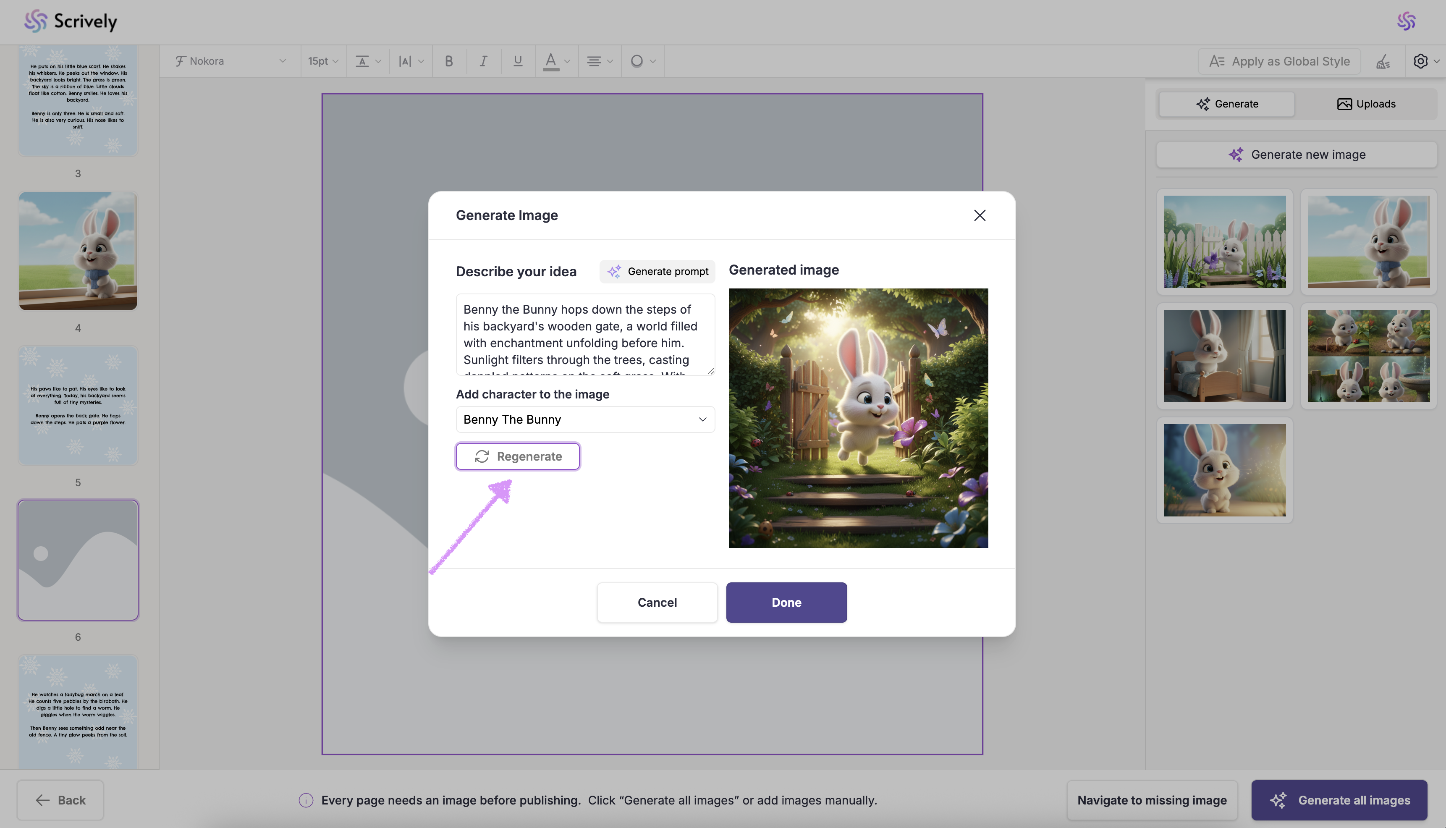This screenshot has width=1446, height=828.
Task: Click the clear formatting broom icon
Action: click(x=1383, y=61)
